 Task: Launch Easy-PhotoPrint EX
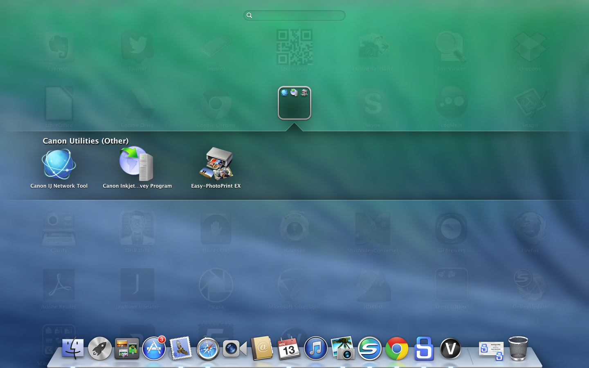click(x=216, y=164)
